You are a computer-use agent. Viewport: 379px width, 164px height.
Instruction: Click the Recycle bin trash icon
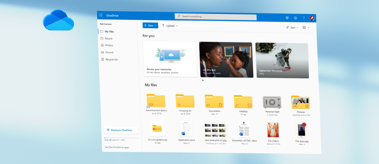pyautogui.click(x=103, y=59)
